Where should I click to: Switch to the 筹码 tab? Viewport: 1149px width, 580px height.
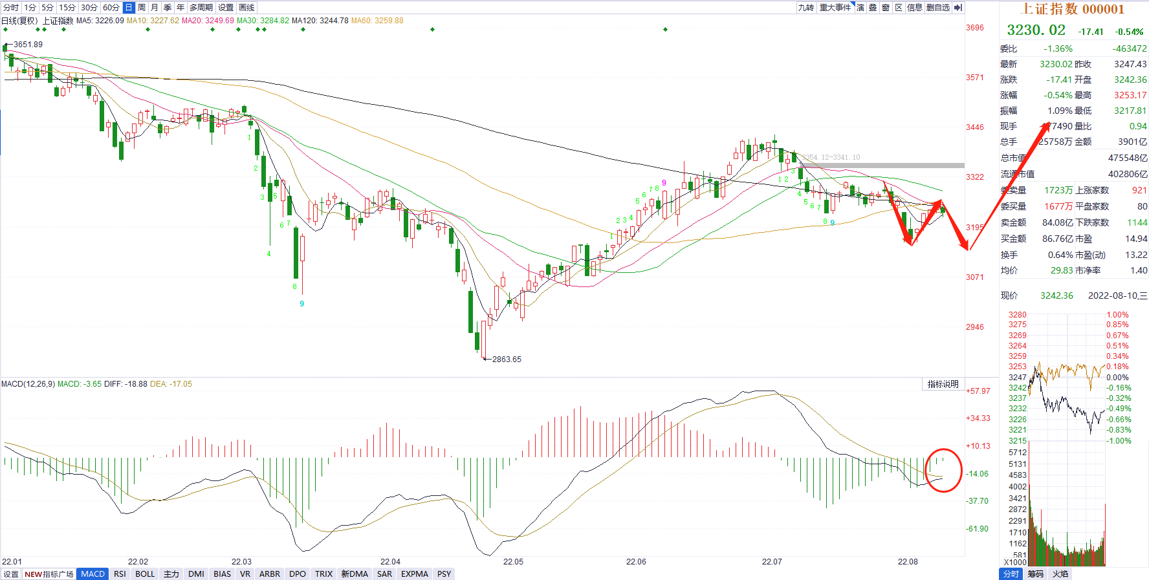point(1035,574)
